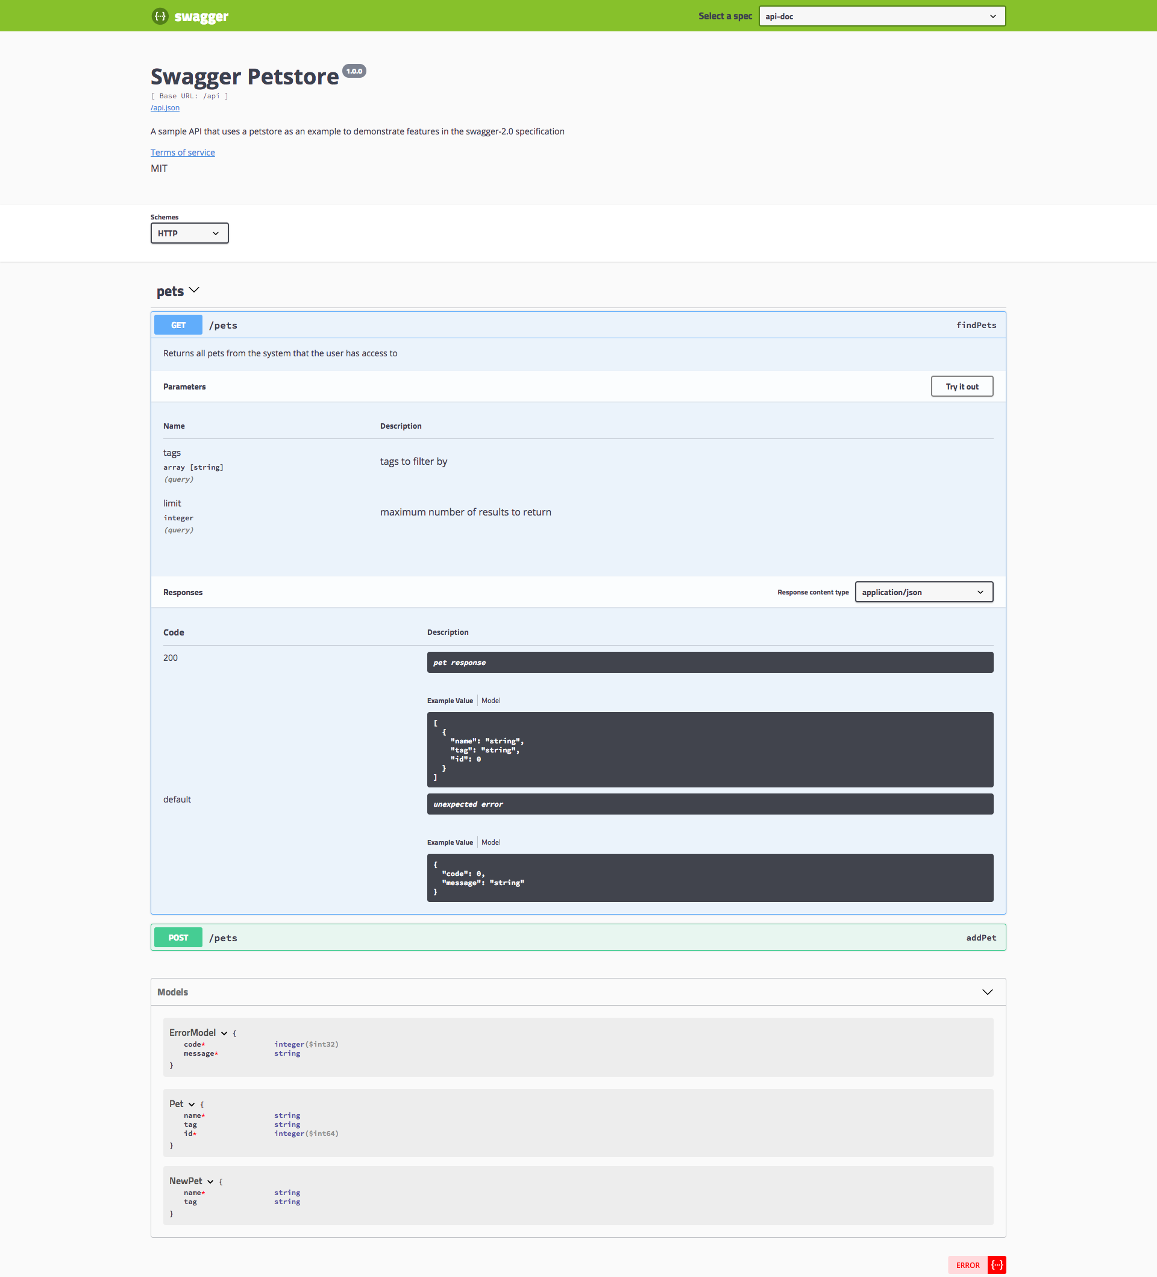Collapse the pets section chevron
The height and width of the screenshot is (1277, 1157).
click(x=194, y=290)
